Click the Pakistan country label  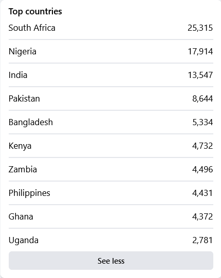pos(24,98)
